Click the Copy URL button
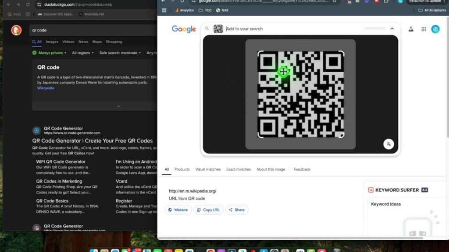 208,210
